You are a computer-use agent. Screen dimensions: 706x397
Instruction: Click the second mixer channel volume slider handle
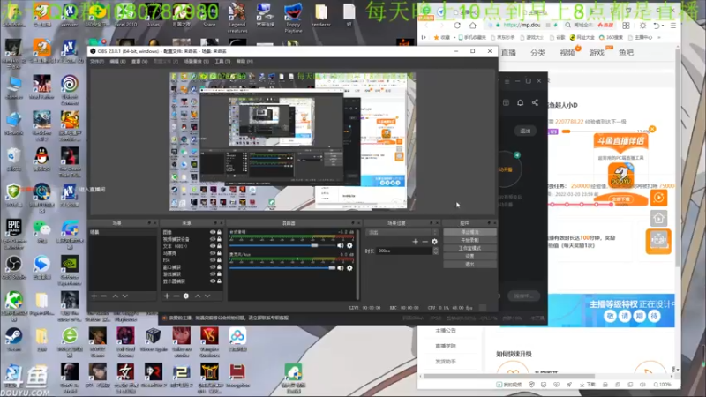333,268
